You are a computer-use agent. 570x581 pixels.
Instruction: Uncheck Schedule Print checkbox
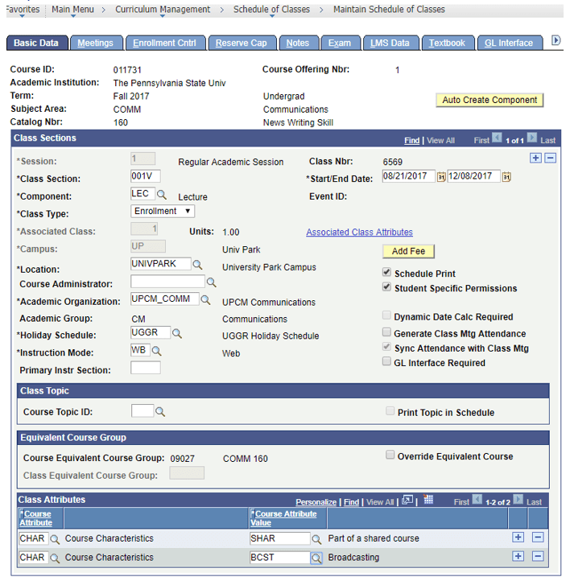coord(386,272)
